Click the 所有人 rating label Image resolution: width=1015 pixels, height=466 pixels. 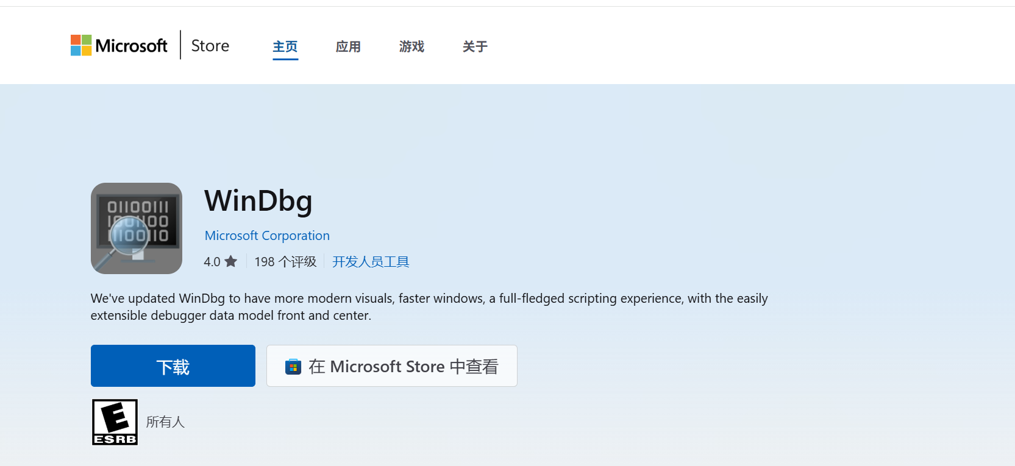tap(165, 422)
